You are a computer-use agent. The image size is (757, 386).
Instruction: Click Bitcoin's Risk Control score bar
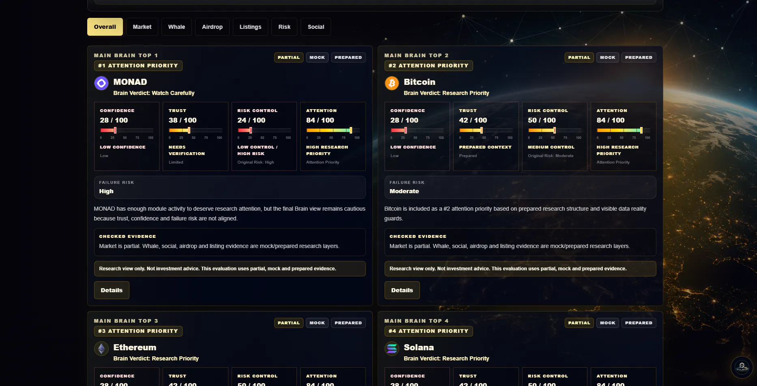pyautogui.click(x=555, y=130)
